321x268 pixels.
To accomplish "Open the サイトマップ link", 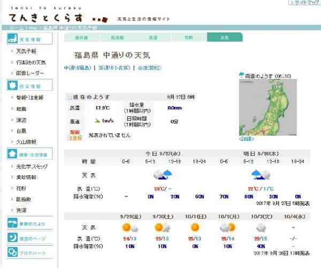I will click(305, 2).
